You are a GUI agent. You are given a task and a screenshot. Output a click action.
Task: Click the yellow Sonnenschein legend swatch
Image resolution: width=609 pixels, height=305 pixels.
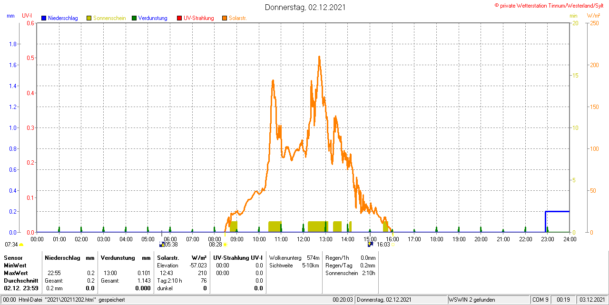(x=89, y=18)
